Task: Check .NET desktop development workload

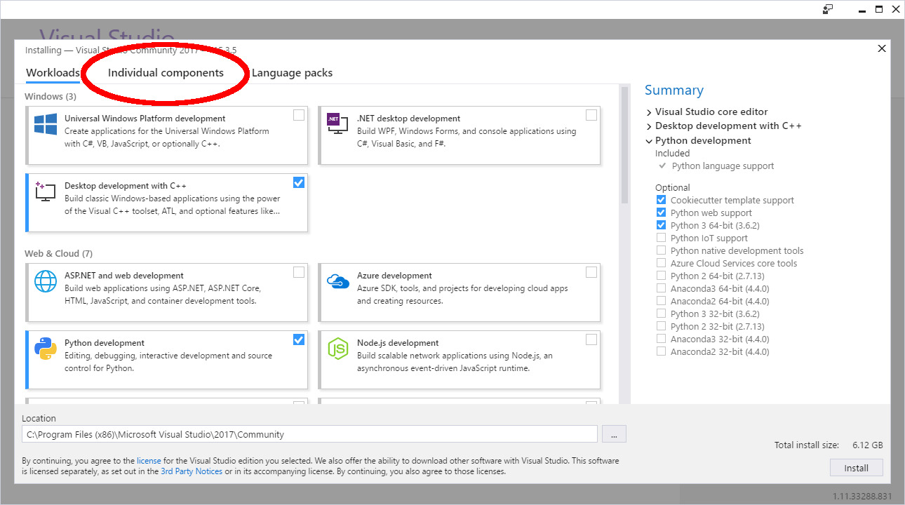Action: click(591, 115)
